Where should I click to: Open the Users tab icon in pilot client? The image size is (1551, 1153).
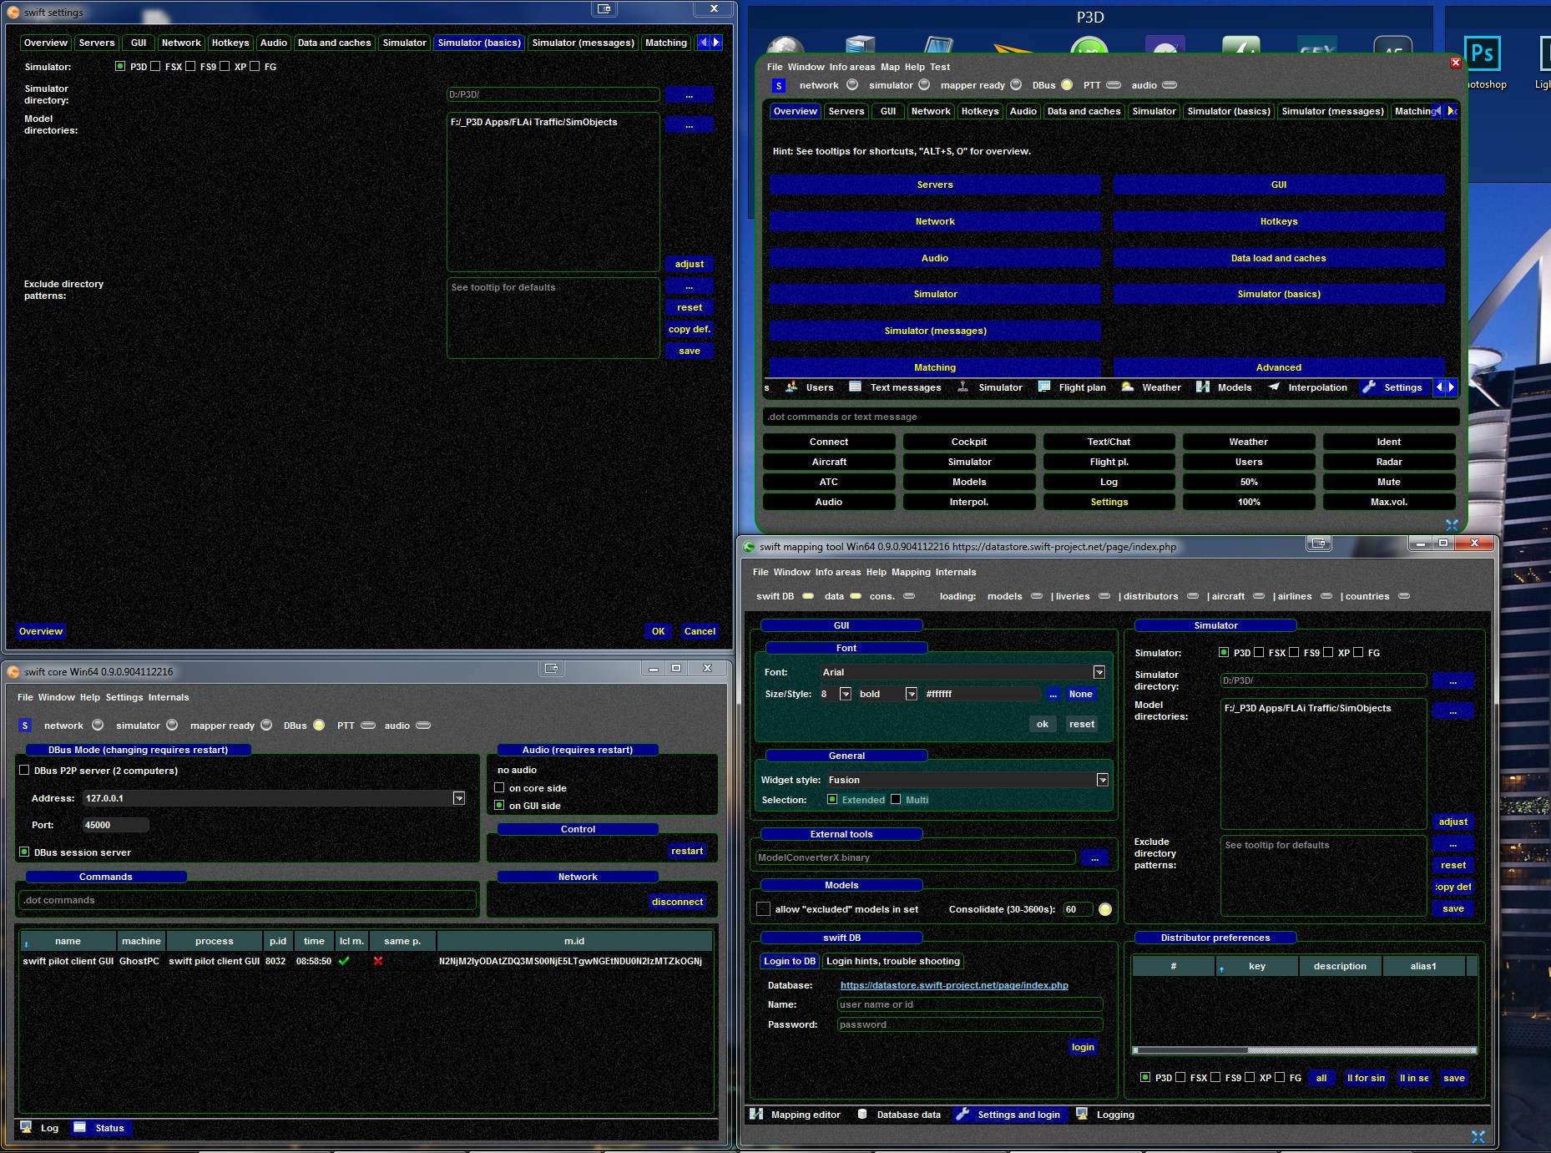point(791,387)
